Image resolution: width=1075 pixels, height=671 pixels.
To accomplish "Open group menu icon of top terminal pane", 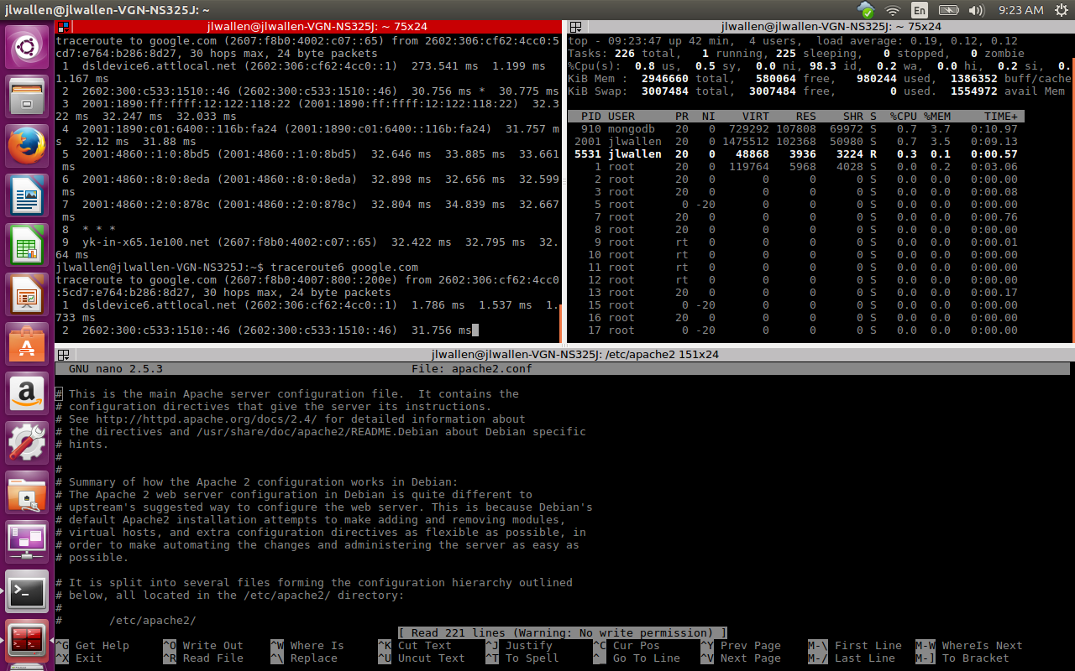I will coord(575,27).
